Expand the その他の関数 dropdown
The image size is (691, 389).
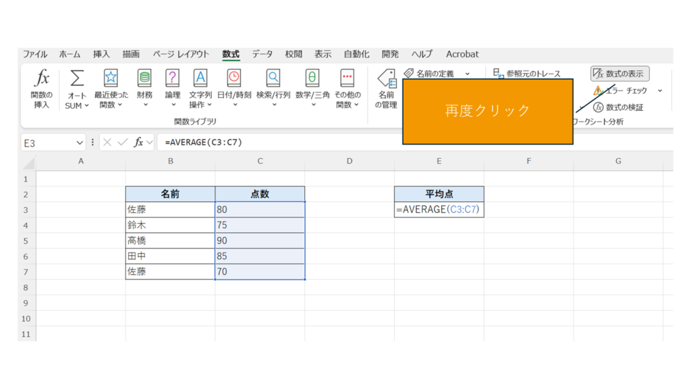pos(347,105)
